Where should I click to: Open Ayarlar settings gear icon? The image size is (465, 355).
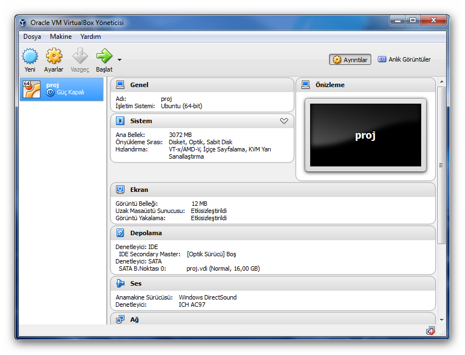(x=54, y=56)
